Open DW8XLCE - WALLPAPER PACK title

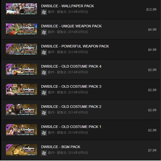[67, 6]
